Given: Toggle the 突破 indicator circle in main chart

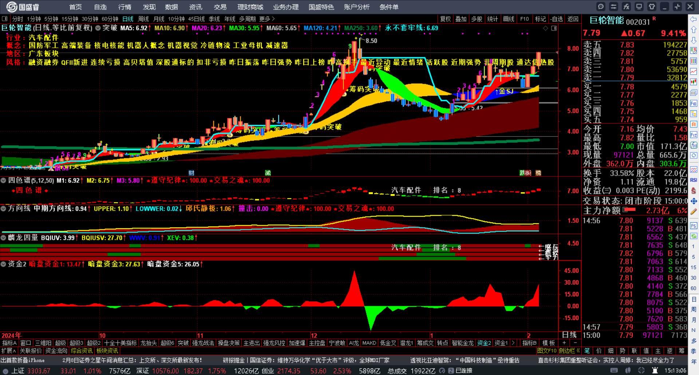Looking at the screenshot, I should coord(98,28).
